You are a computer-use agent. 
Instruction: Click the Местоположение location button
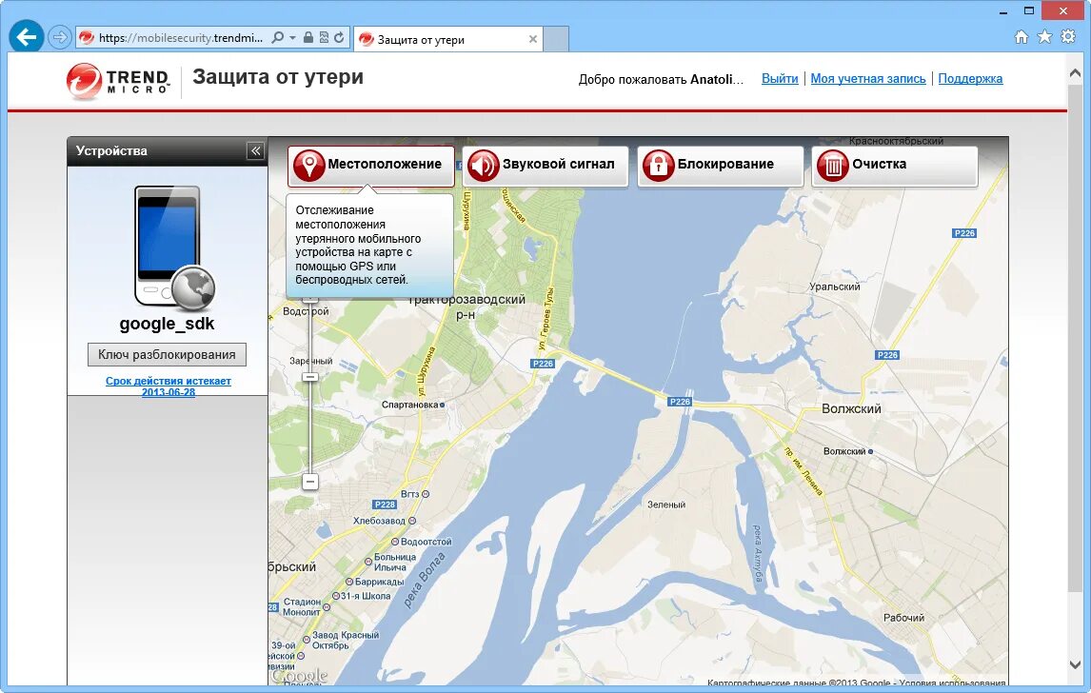tap(371, 166)
